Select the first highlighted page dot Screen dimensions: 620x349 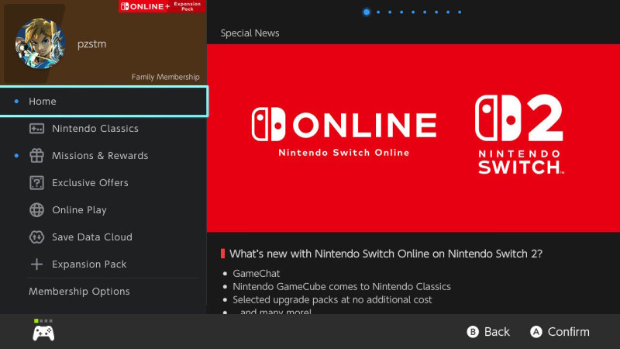367,12
